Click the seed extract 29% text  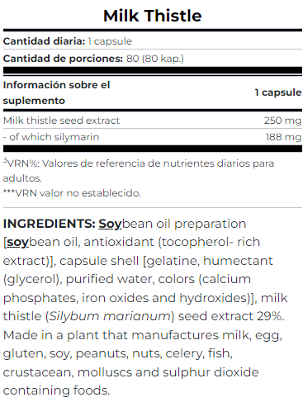[x=231, y=316]
